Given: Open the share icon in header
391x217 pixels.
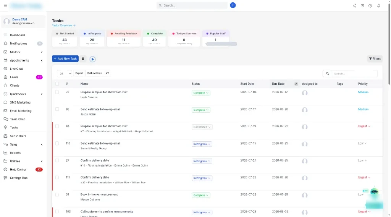Looking at the screenshot, I should (354, 5).
